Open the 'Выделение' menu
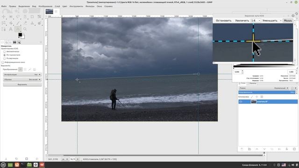 click(x=24, y=6)
